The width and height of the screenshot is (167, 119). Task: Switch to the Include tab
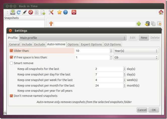point(27,44)
